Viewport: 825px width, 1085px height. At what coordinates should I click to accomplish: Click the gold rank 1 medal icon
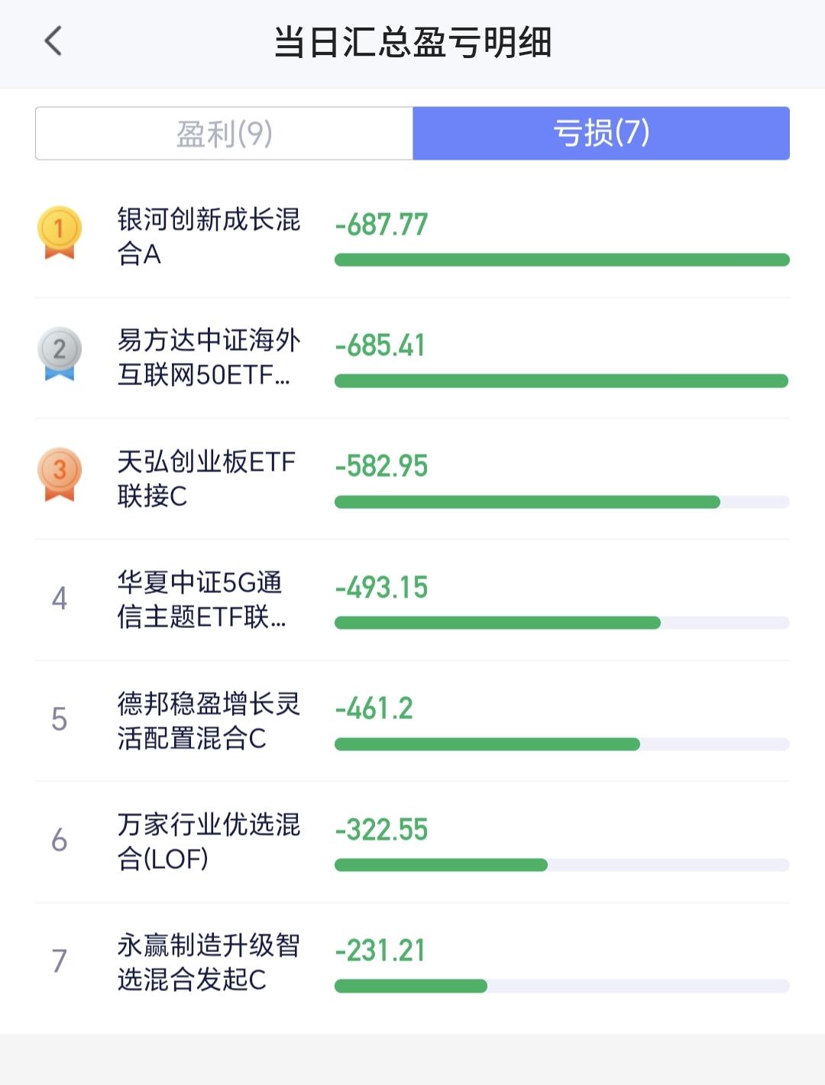tap(60, 233)
